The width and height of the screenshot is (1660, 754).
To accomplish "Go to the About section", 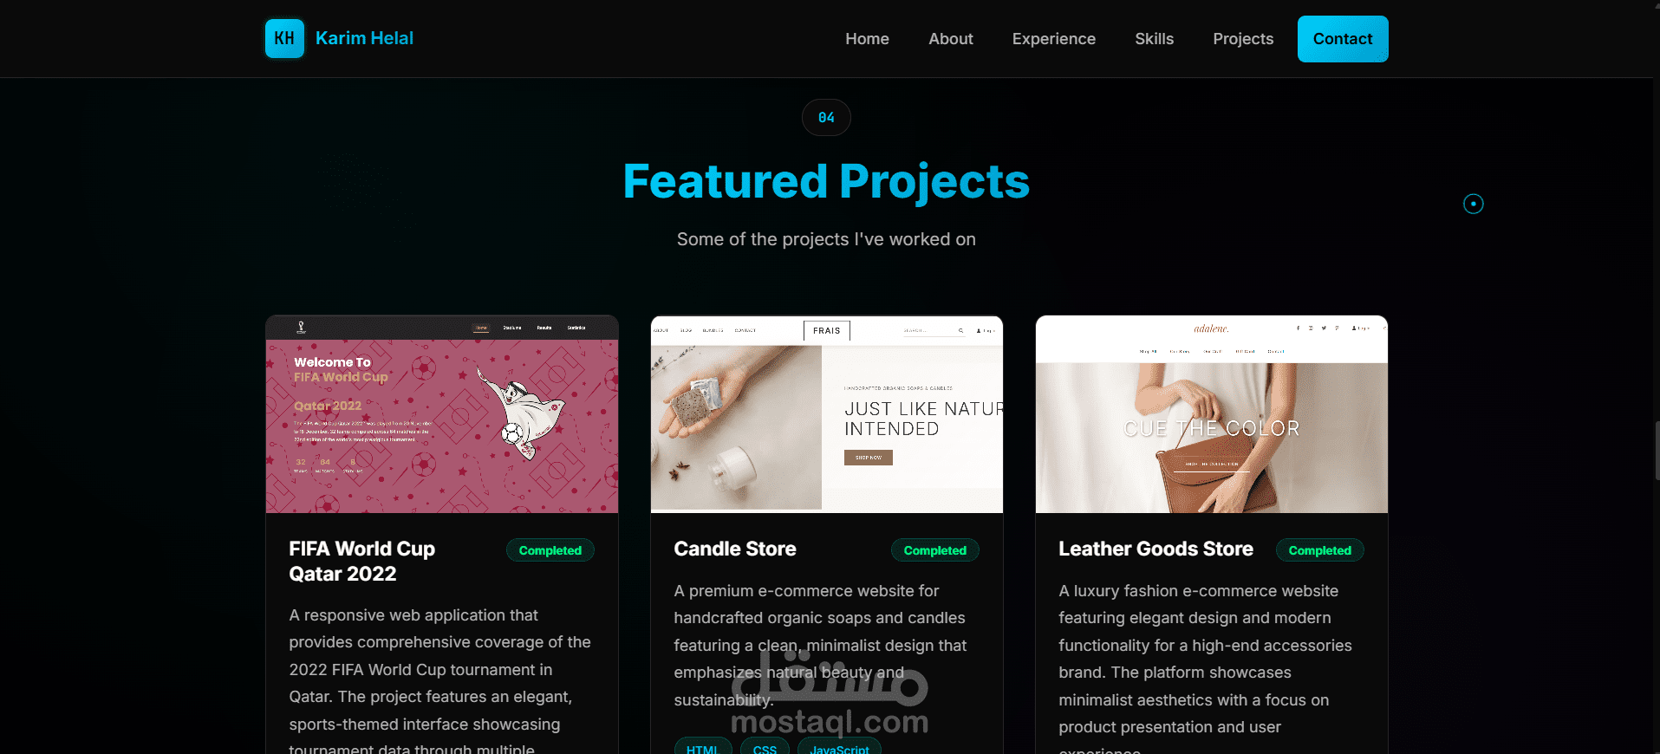I will click(x=950, y=39).
